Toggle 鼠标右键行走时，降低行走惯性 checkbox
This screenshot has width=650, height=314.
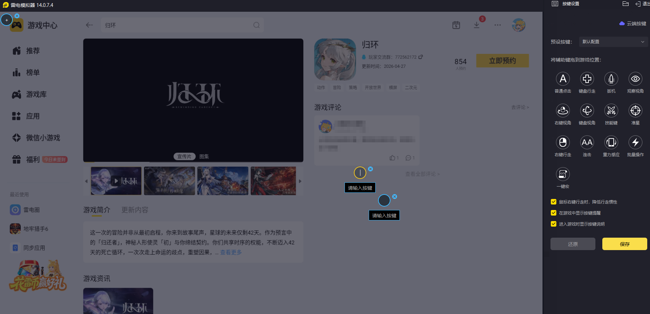point(554,202)
